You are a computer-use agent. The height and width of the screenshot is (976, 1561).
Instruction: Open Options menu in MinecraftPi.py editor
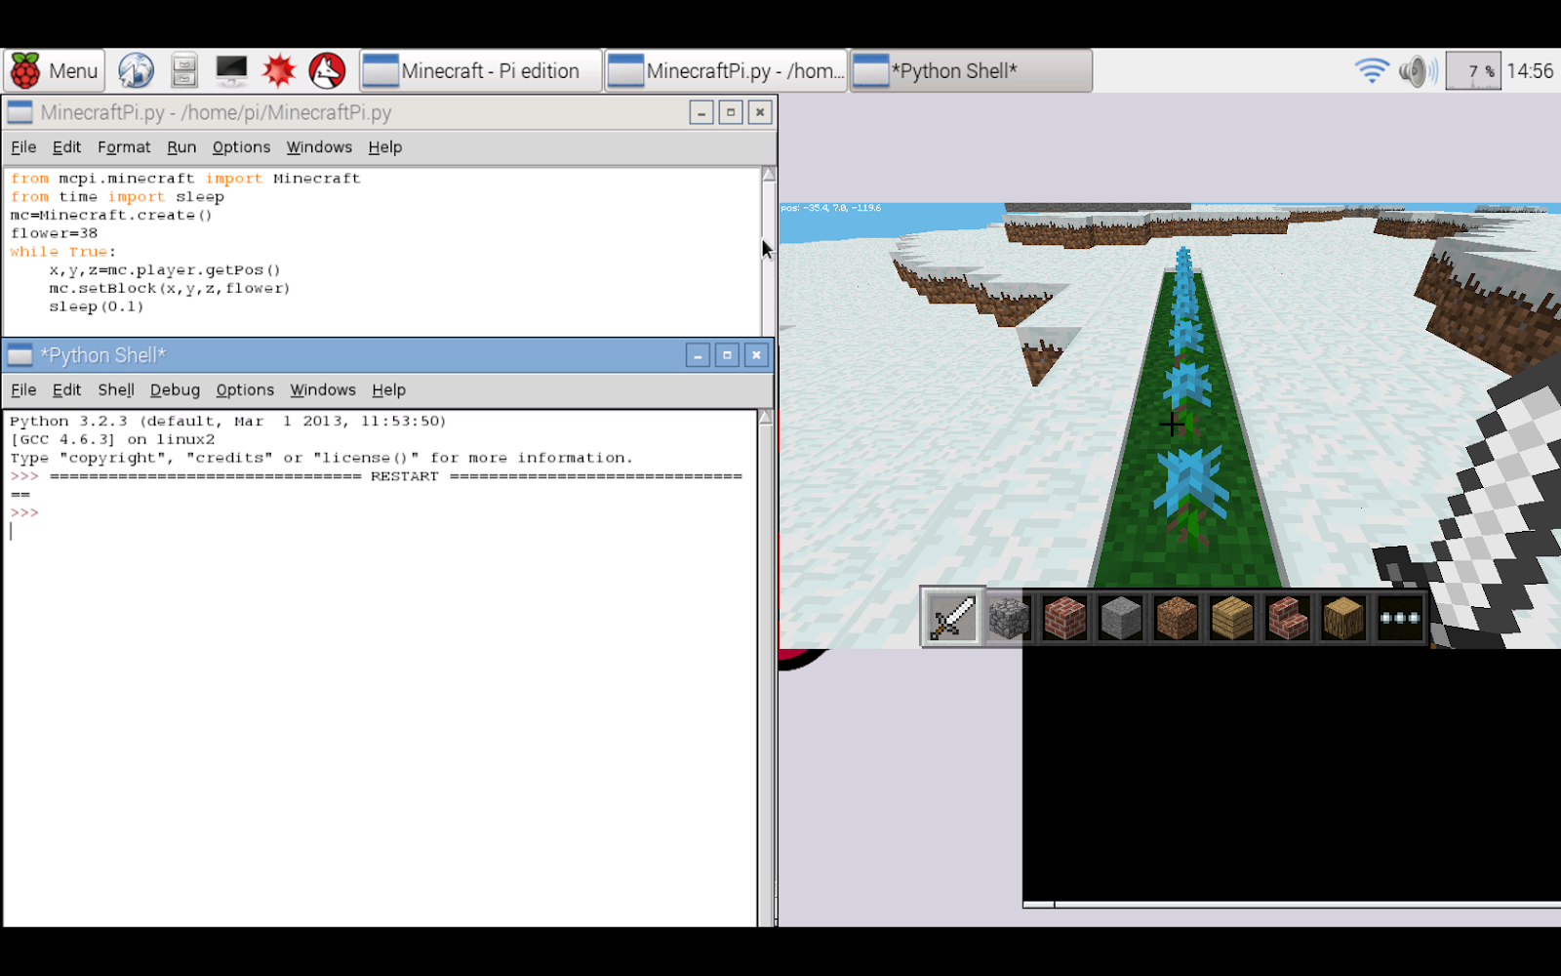(241, 147)
